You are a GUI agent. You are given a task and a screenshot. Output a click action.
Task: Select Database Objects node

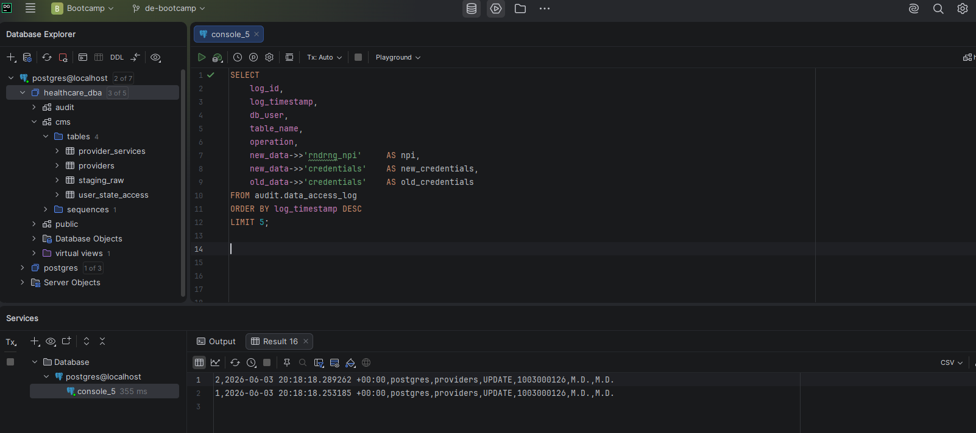click(x=88, y=238)
